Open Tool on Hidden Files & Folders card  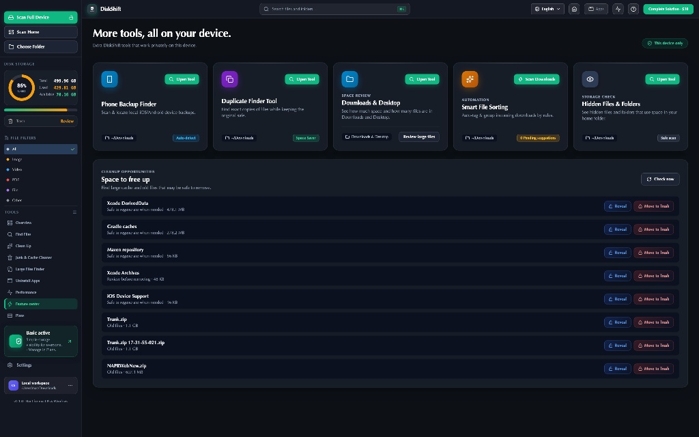point(662,79)
